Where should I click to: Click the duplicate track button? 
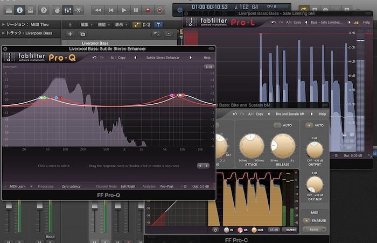pyautogui.click(x=82, y=34)
